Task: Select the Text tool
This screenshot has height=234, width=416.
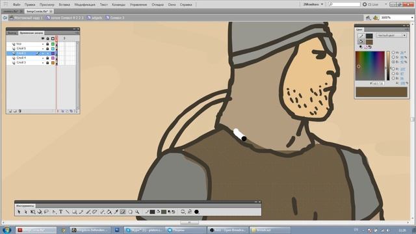Action: click(60, 212)
